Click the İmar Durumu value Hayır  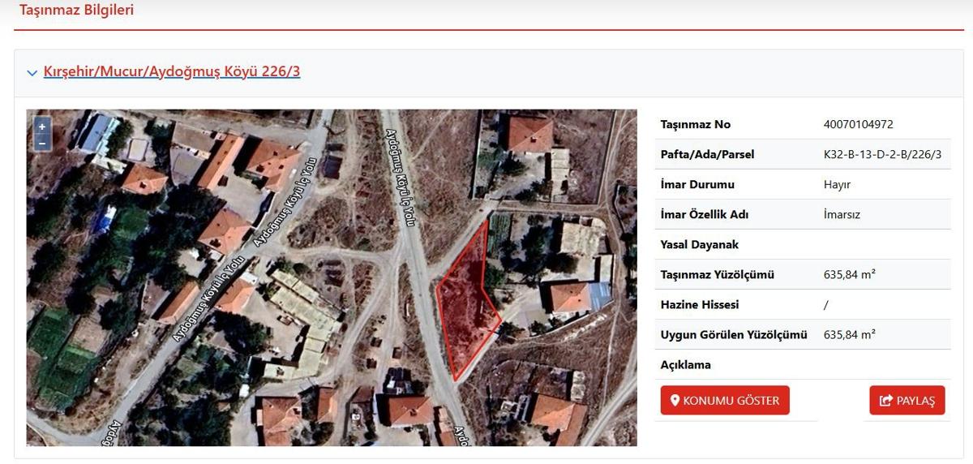pyautogui.click(x=837, y=184)
